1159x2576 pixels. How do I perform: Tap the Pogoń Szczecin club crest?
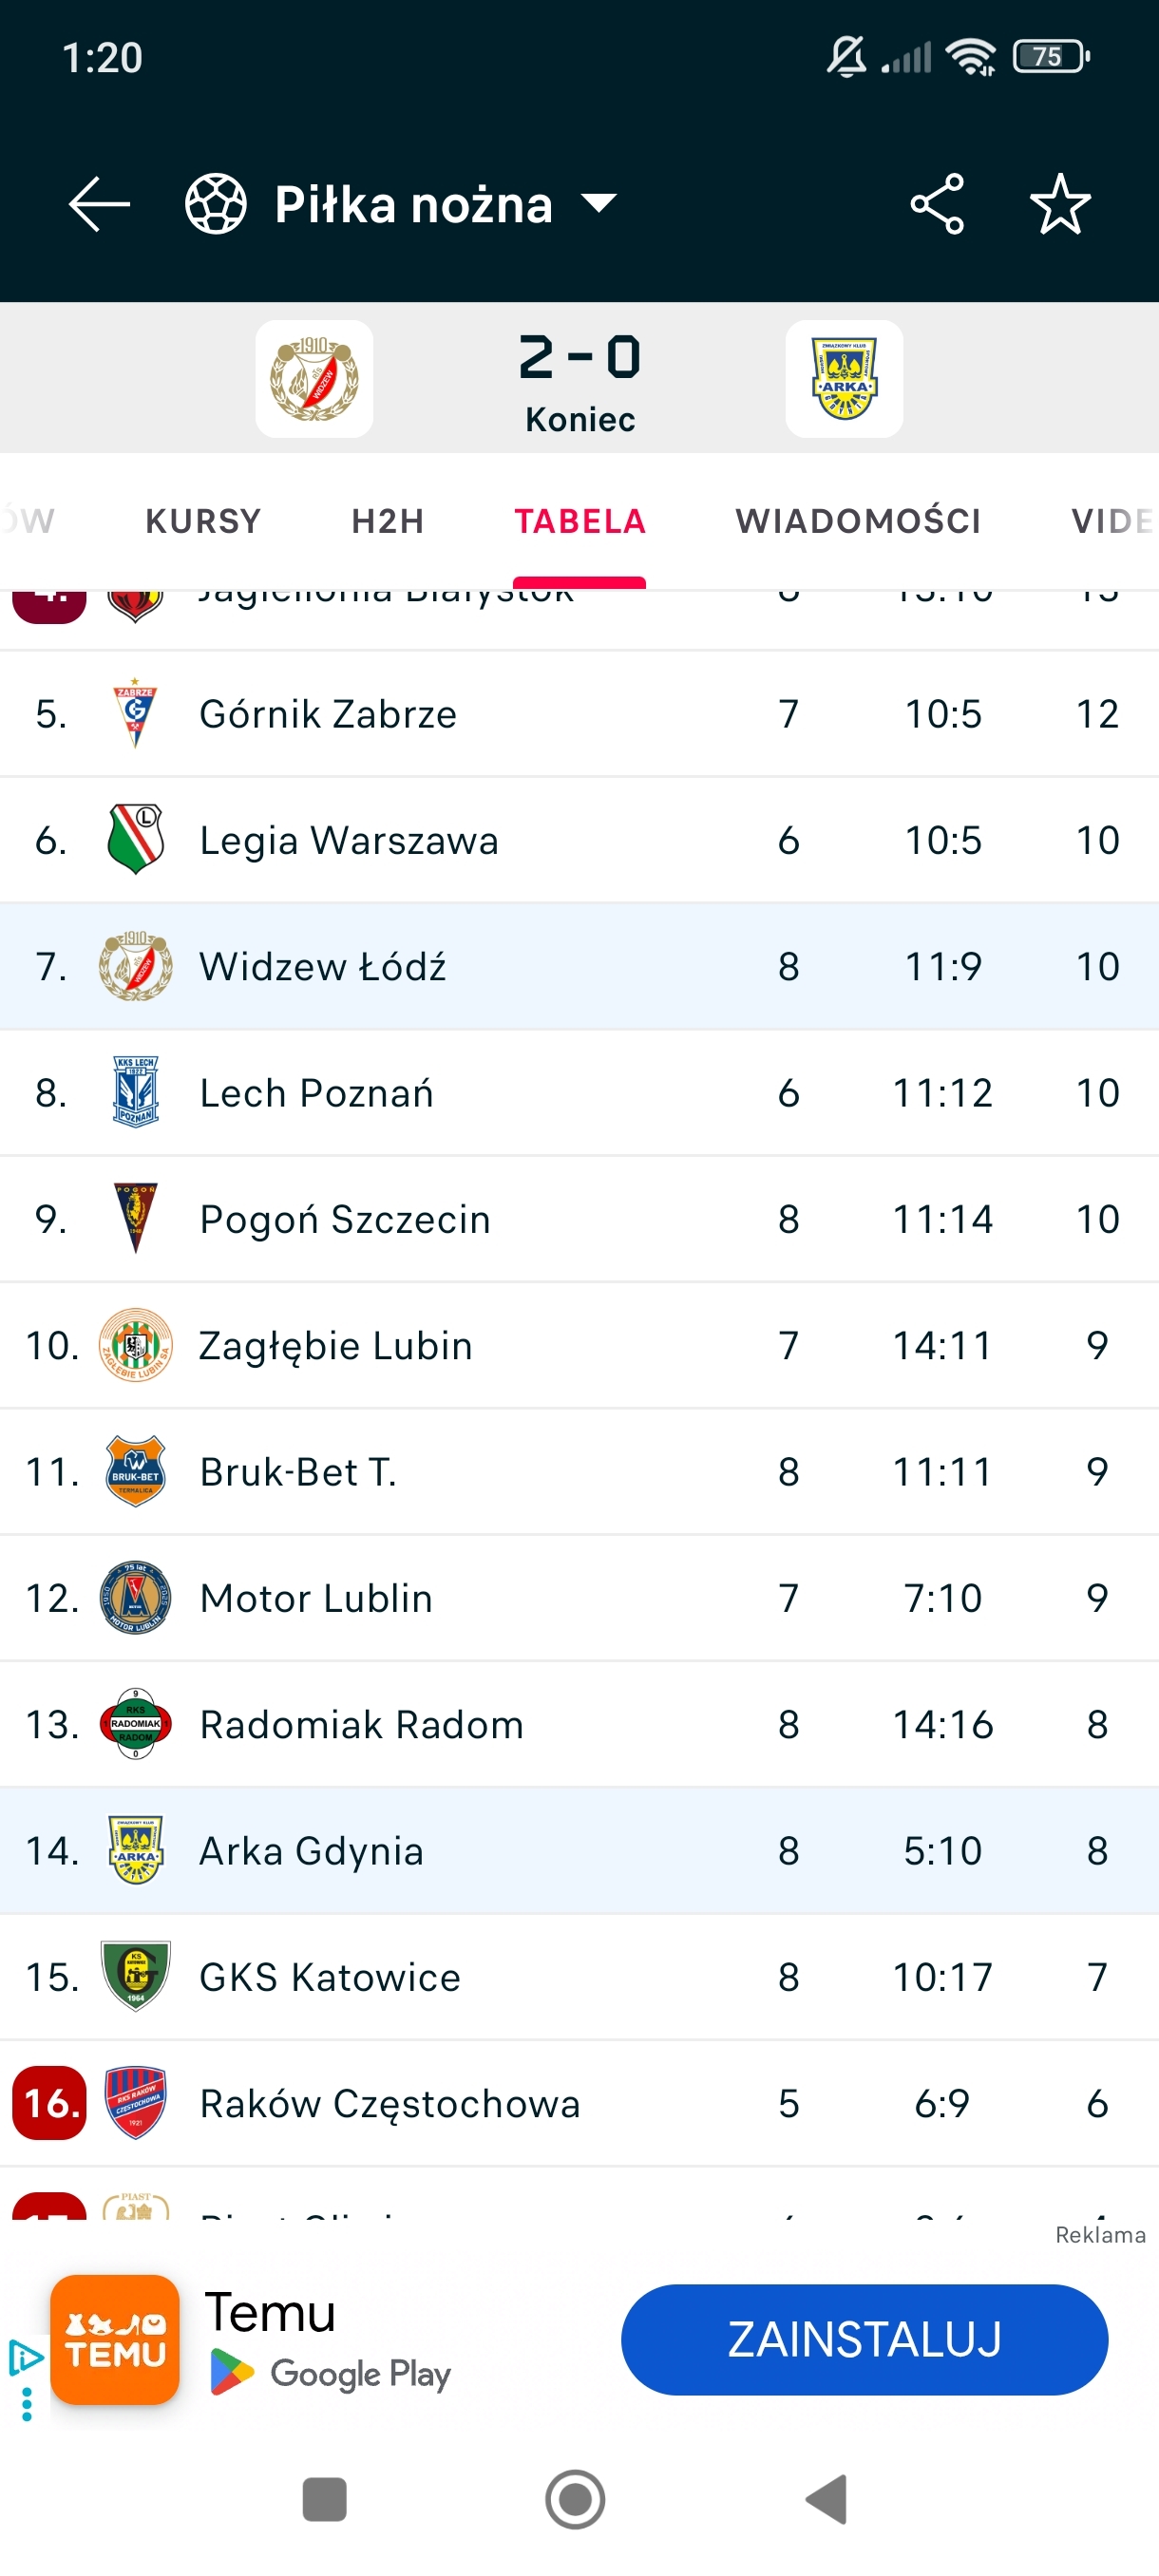coord(135,1219)
